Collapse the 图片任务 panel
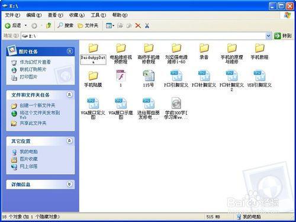 point(69,52)
